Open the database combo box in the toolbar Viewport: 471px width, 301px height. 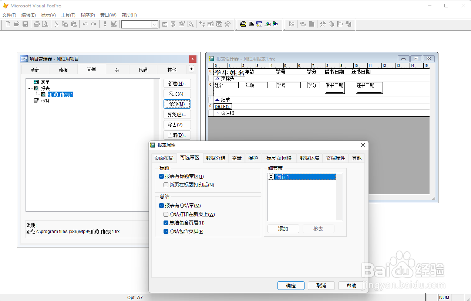155,24
